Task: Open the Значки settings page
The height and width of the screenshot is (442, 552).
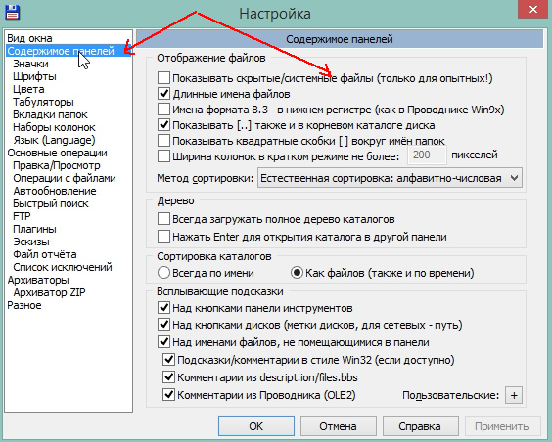Action: 30,64
